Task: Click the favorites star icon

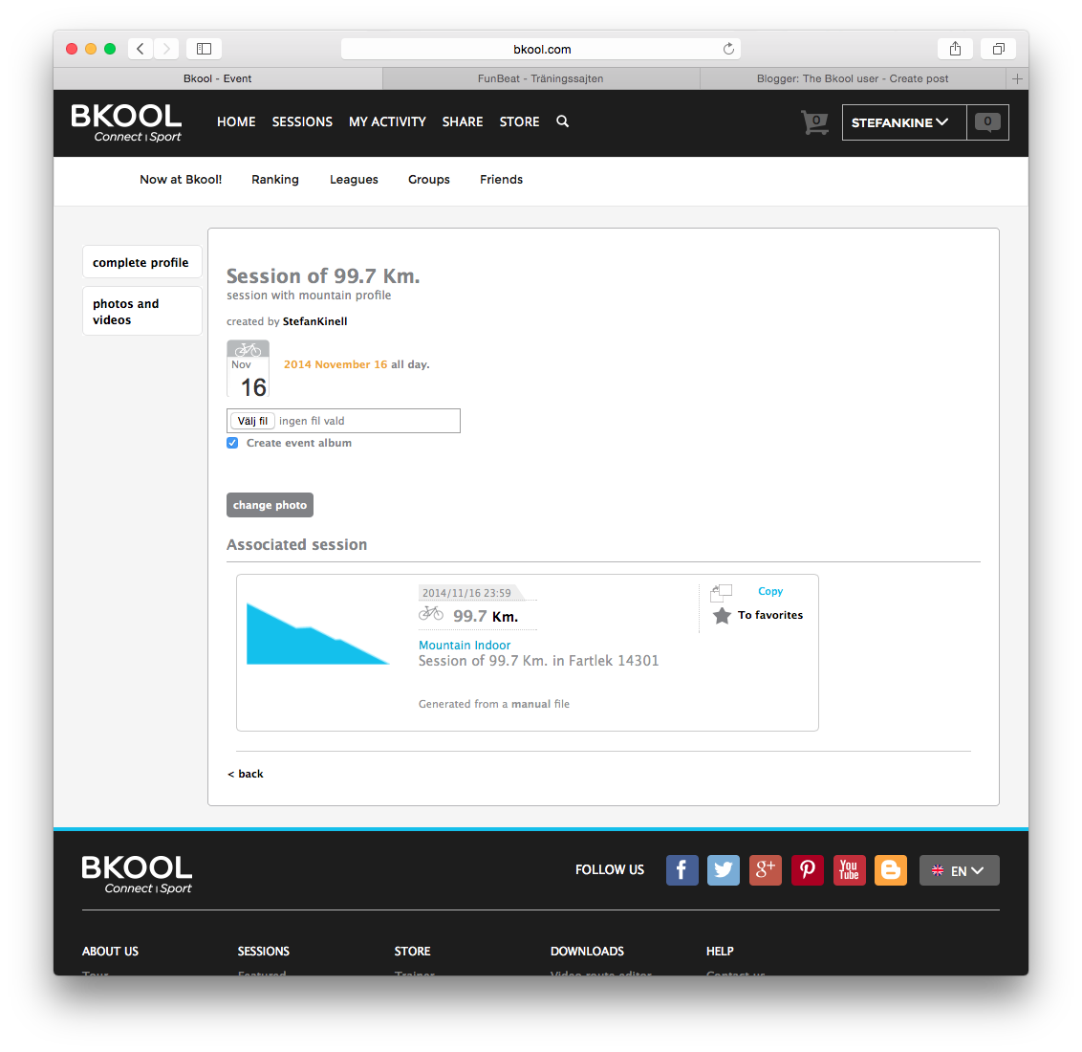Action: tap(722, 616)
